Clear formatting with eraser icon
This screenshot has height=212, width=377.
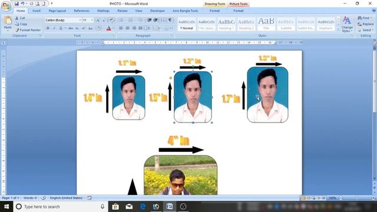pyautogui.click(x=111, y=21)
